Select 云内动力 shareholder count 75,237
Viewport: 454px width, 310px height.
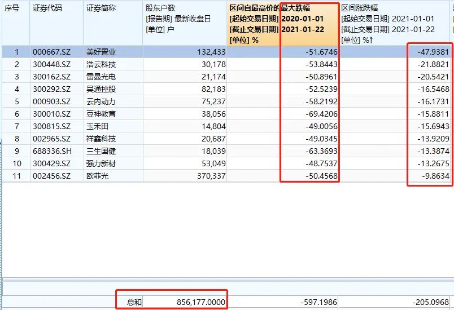coord(209,102)
